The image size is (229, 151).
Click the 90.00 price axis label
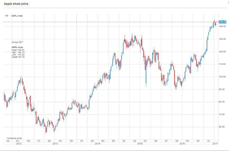(222, 89)
